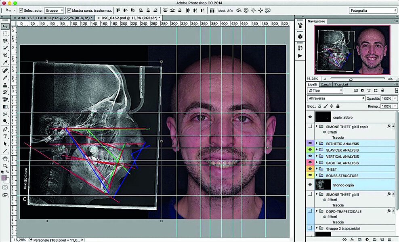Select the Type tool
This screenshot has width=399, height=242.
click(5, 137)
